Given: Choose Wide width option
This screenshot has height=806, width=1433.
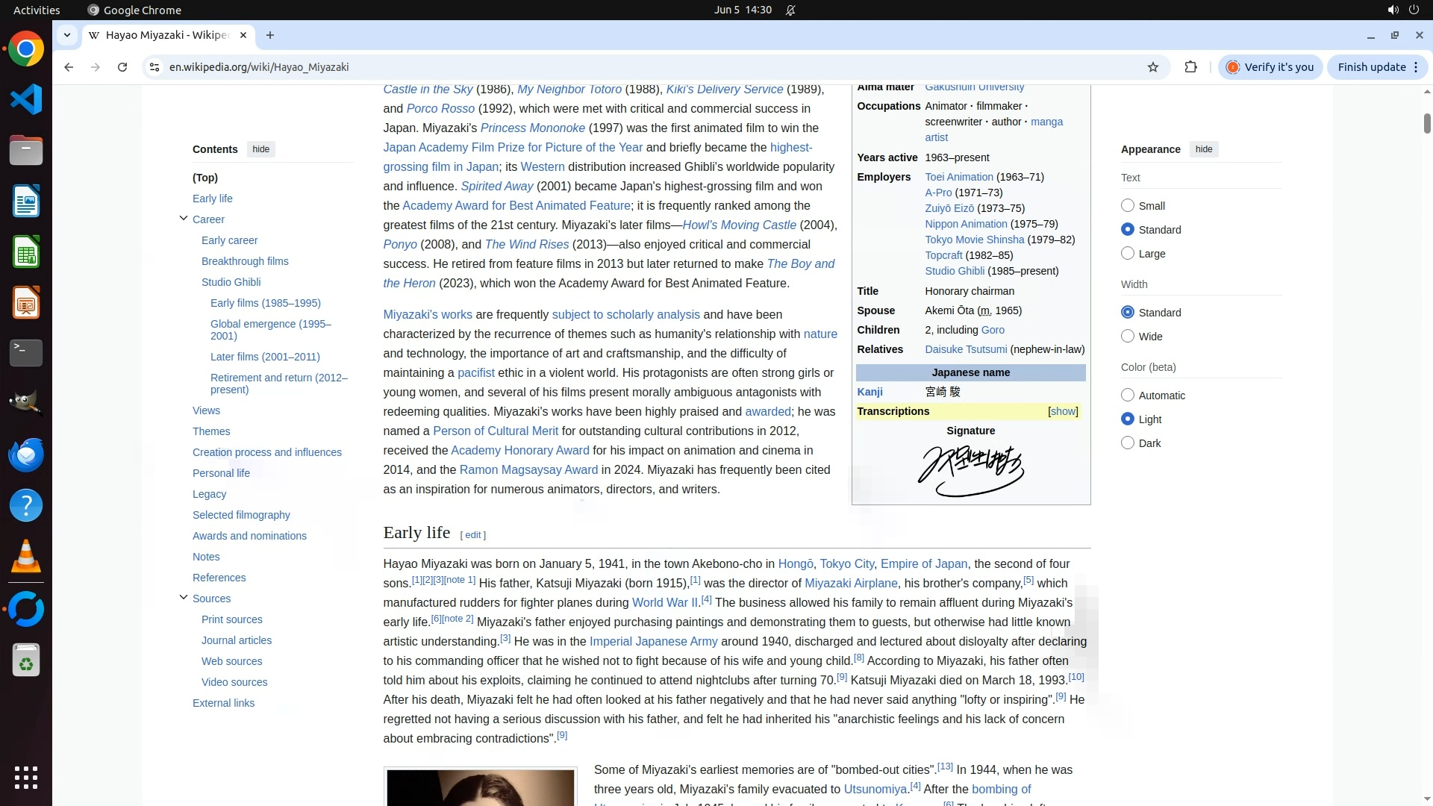Looking at the screenshot, I should [1128, 337].
